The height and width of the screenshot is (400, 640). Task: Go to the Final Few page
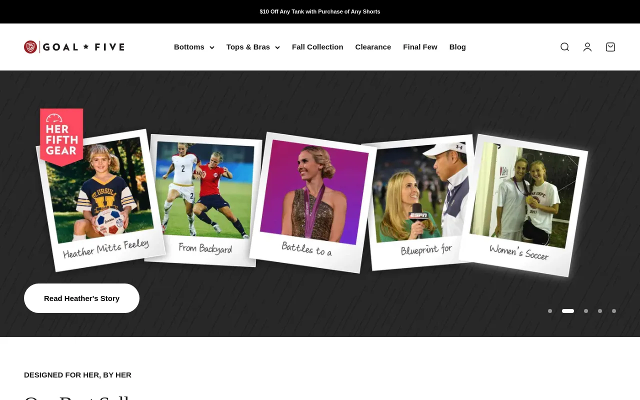click(420, 47)
